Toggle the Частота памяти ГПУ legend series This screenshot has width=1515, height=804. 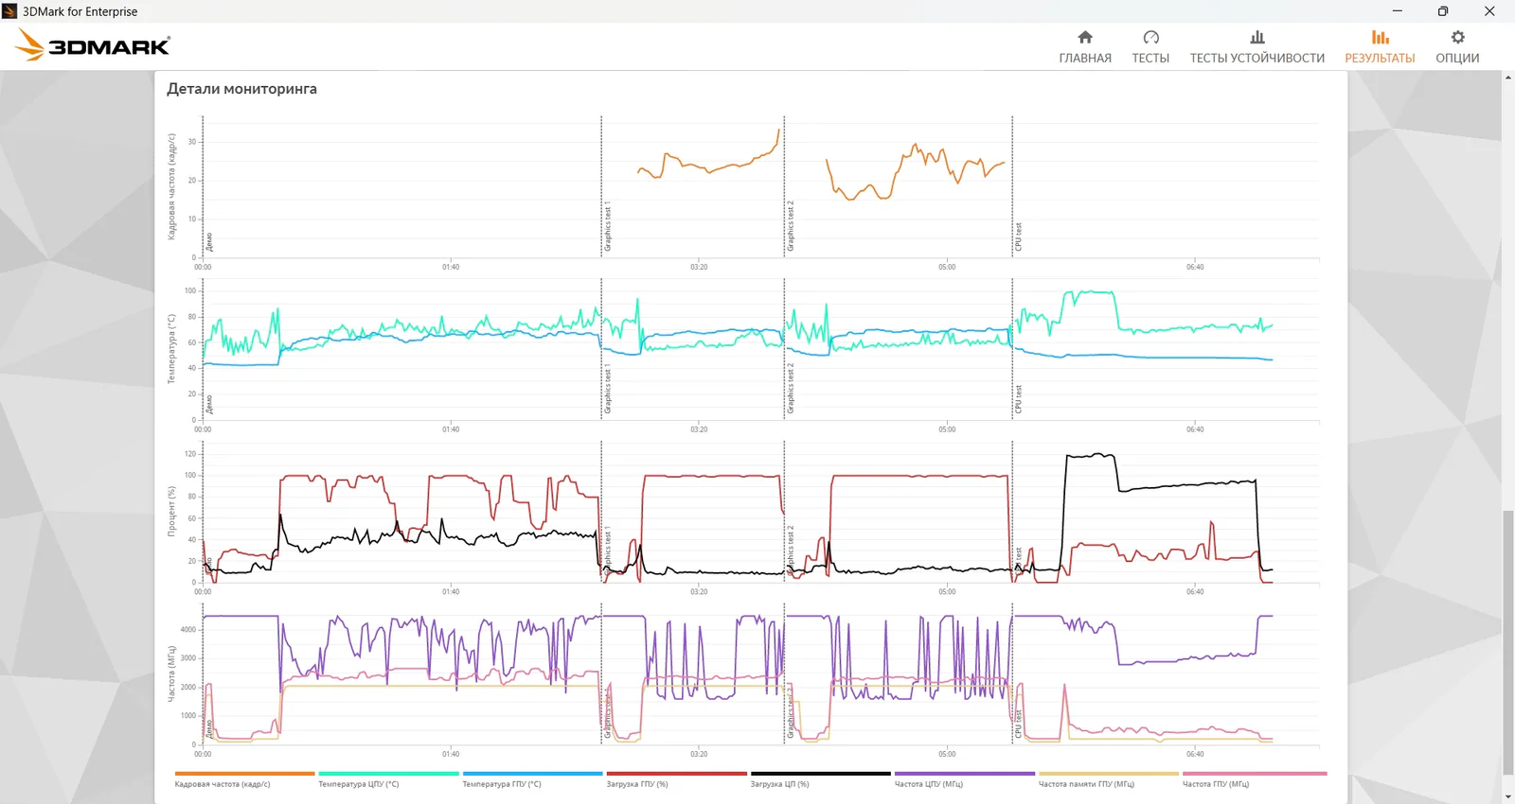click(x=1108, y=779)
